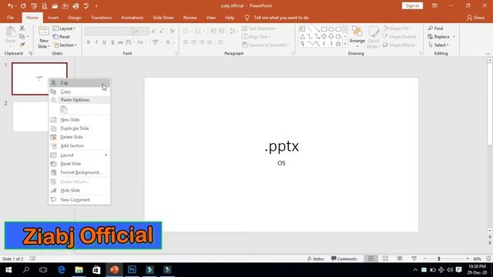Image resolution: width=493 pixels, height=277 pixels.
Task: Open the Windows Start menu
Action: coord(8,270)
